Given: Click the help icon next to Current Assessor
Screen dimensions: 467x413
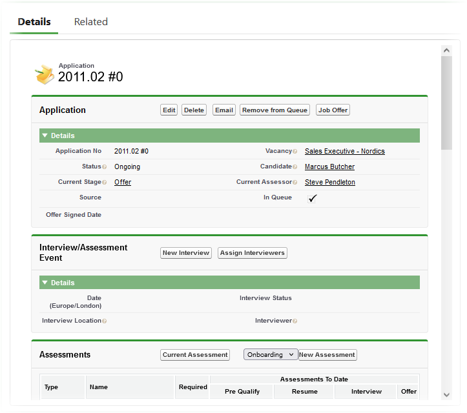Looking at the screenshot, I should coord(295,183).
